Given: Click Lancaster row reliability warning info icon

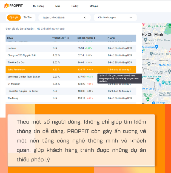Looking at the screenshot, I should pyautogui.click(x=130, y=91).
